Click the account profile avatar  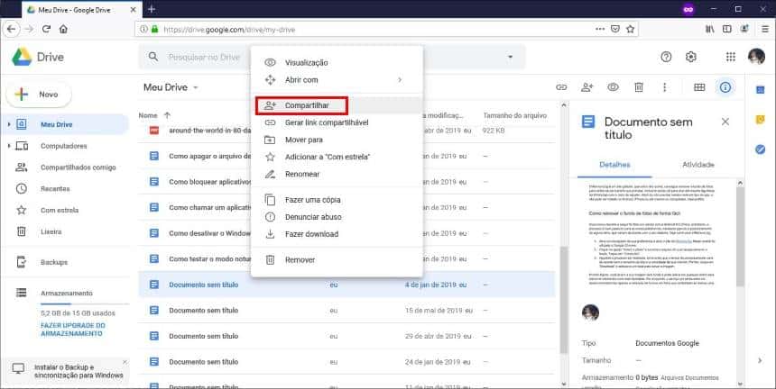coord(757,57)
